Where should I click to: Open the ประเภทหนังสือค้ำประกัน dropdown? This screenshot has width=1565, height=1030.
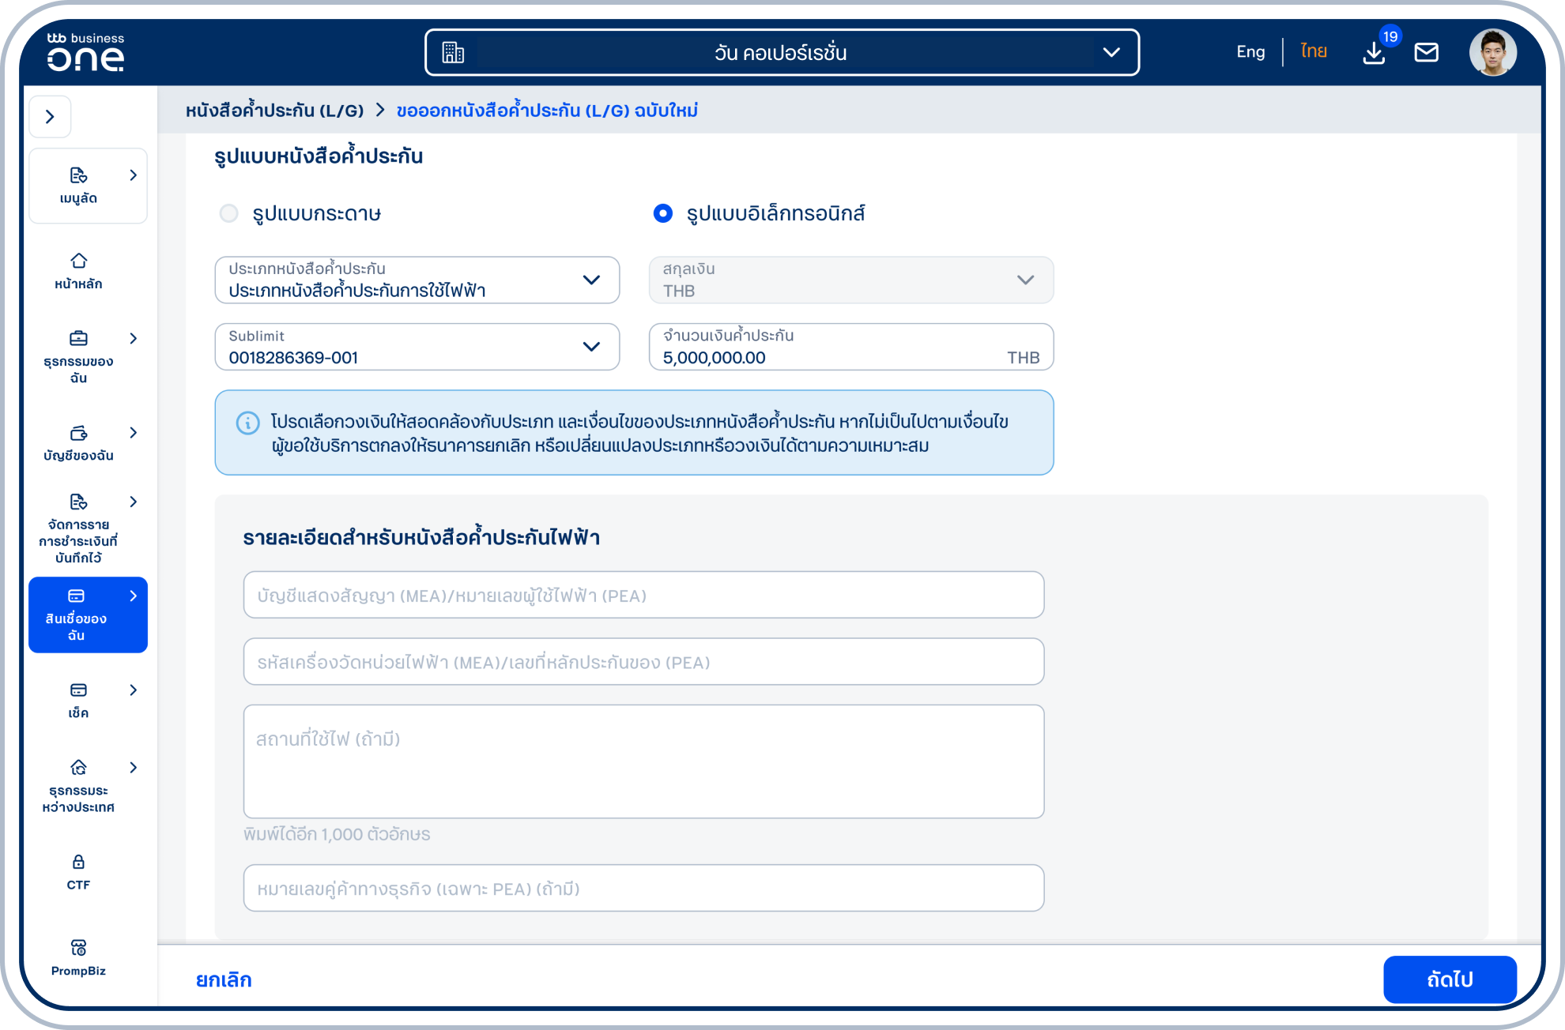click(x=417, y=280)
